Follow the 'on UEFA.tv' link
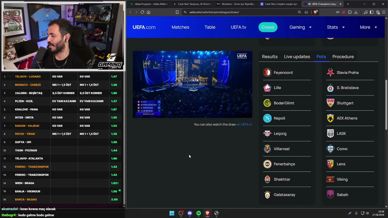The width and height of the screenshot is (388, 218). coord(244,124)
